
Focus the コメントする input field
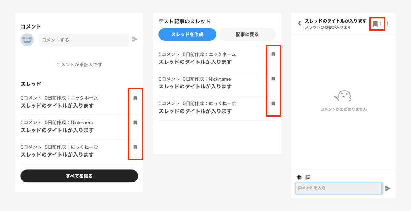click(84, 40)
